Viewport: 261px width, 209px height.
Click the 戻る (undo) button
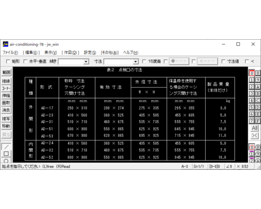pos(6,135)
